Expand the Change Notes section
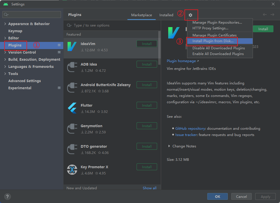The width and height of the screenshot is (280, 203). click(x=169, y=146)
